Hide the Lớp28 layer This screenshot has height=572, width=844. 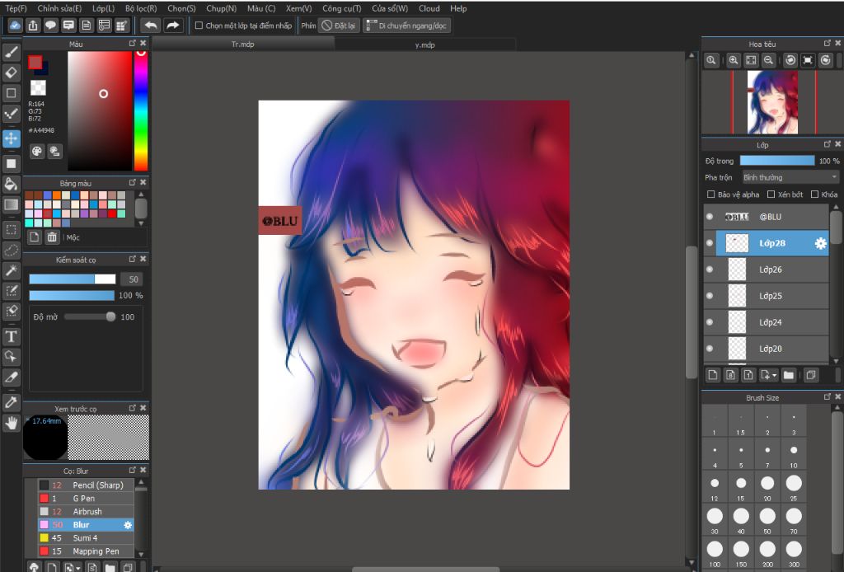[710, 243]
